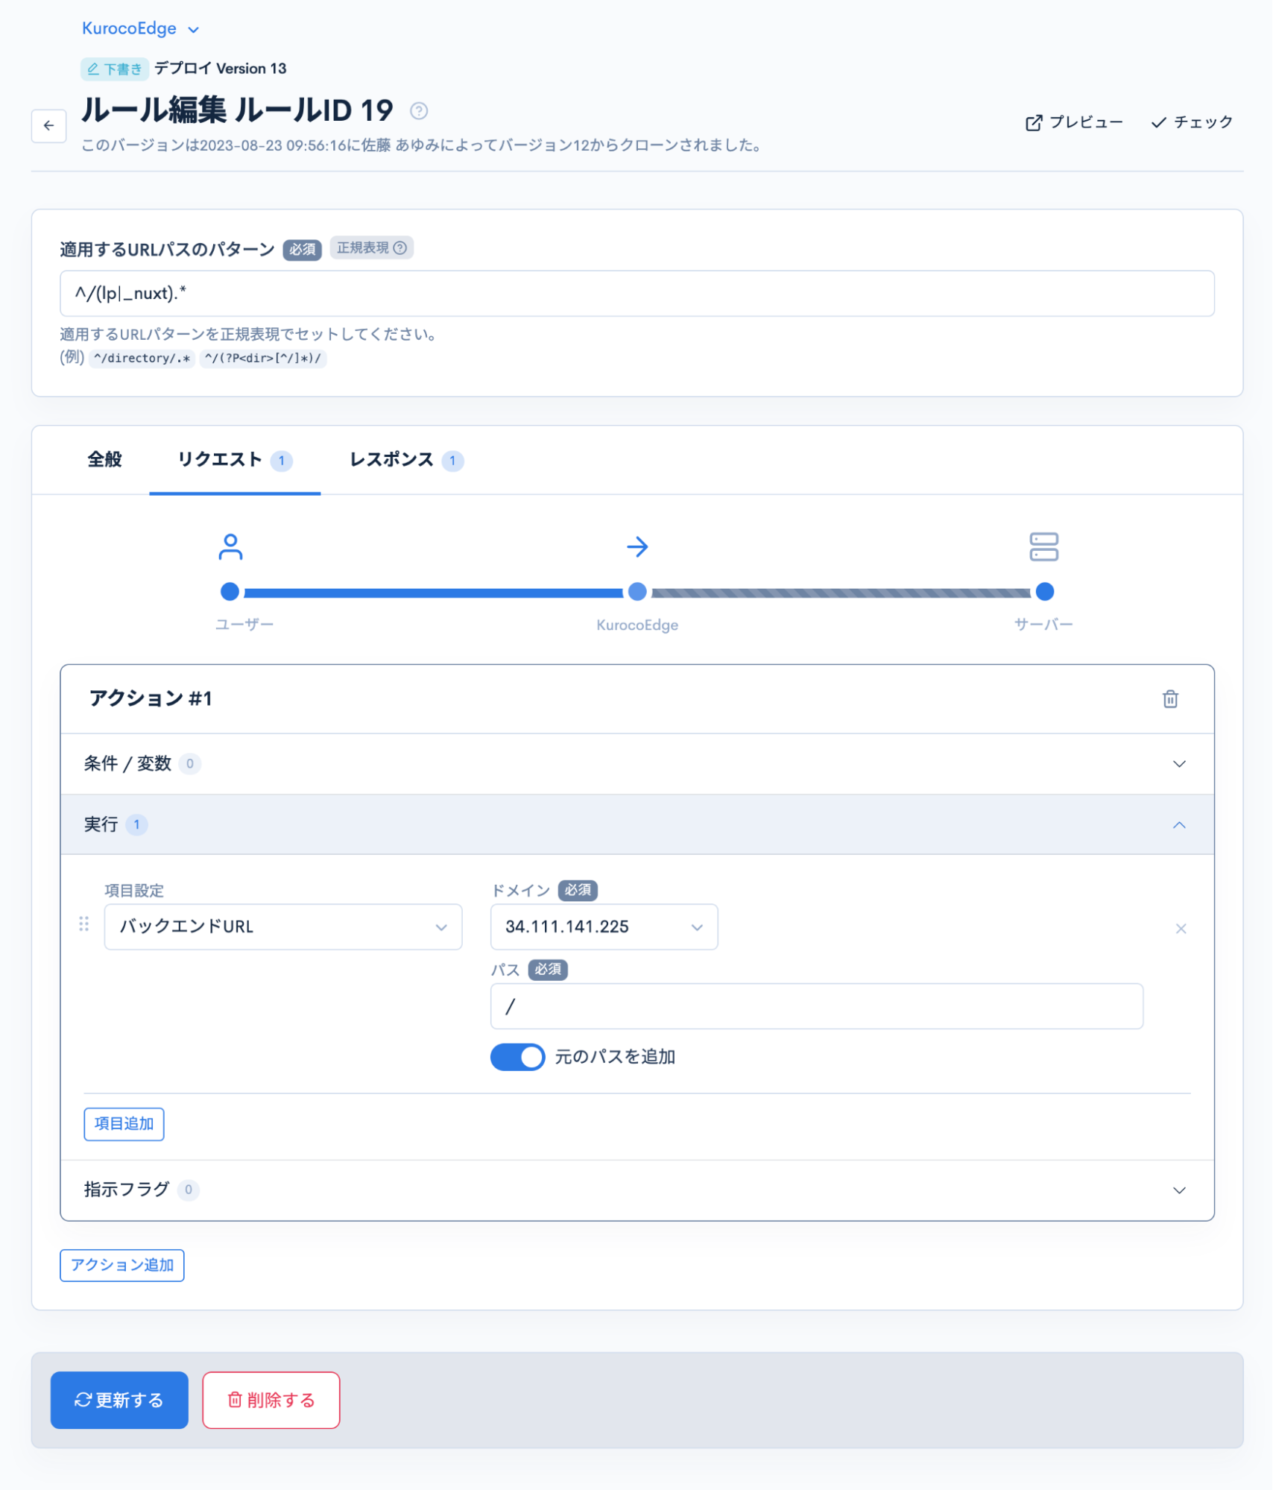Click the draft badge 下書き
Screen dimensions: 1273x1490
tap(115, 69)
